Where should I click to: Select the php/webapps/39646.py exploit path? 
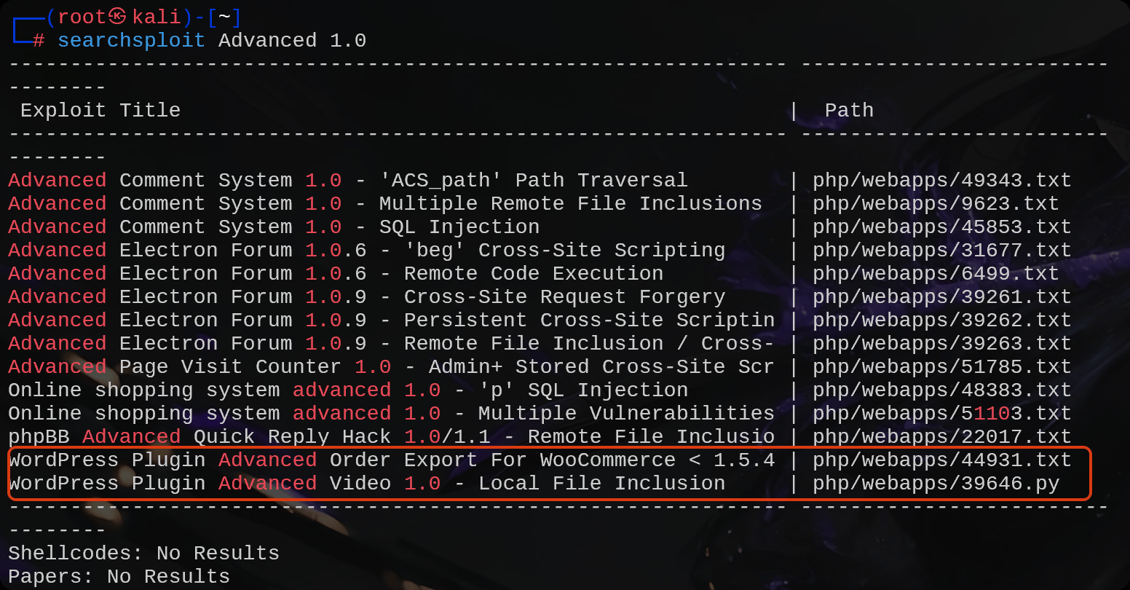pyautogui.click(x=936, y=483)
